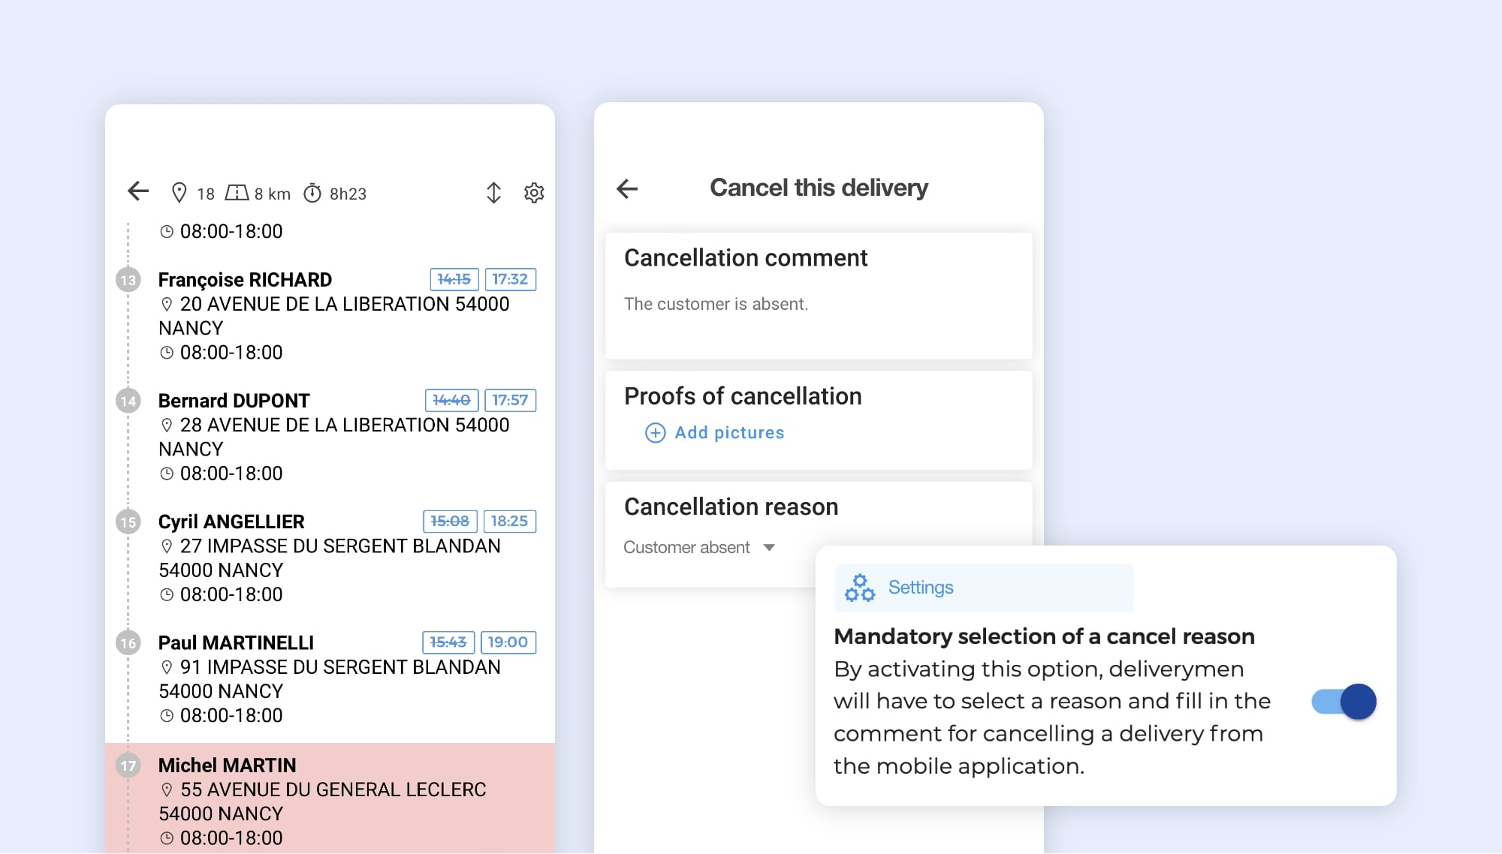
Task: Click the route settings gear icon
Action: pyautogui.click(x=534, y=193)
